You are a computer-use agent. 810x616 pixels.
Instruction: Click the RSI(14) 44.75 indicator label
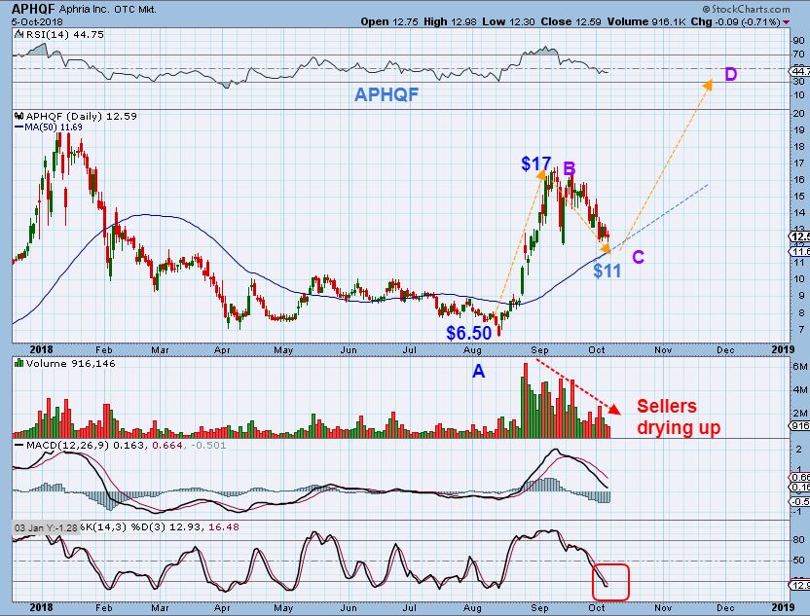coord(65,35)
